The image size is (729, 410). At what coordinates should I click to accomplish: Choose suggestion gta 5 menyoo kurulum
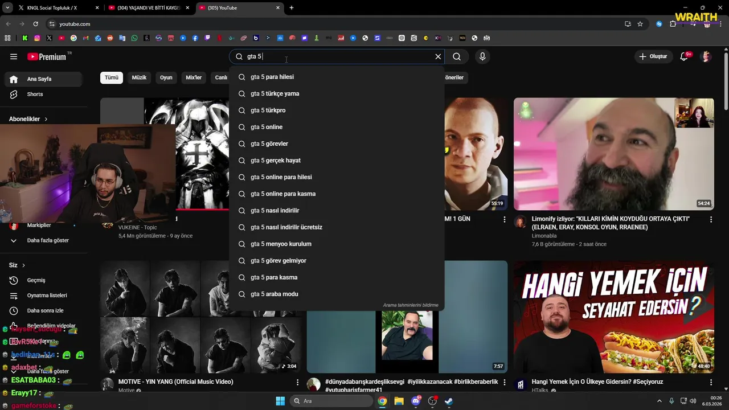(x=337, y=244)
